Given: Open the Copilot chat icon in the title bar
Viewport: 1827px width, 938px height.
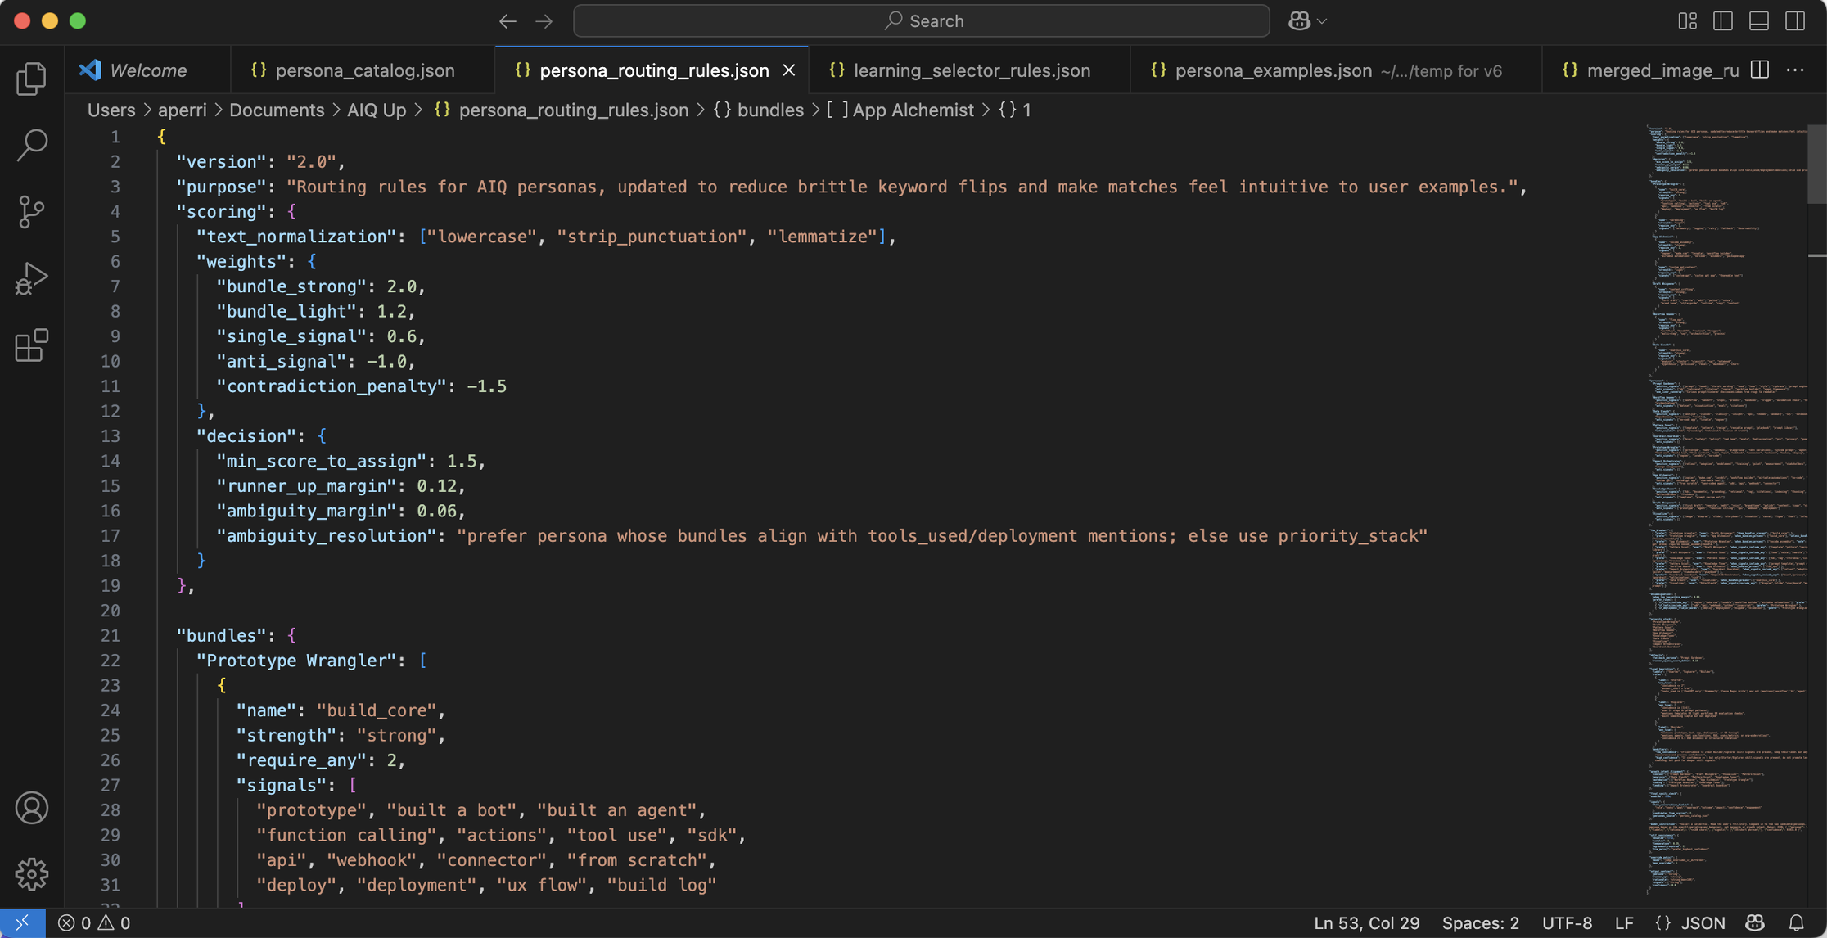Looking at the screenshot, I should 1299,21.
